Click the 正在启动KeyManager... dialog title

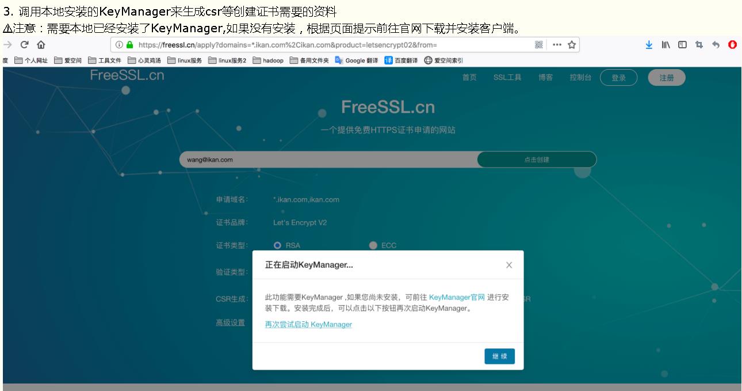(309, 265)
